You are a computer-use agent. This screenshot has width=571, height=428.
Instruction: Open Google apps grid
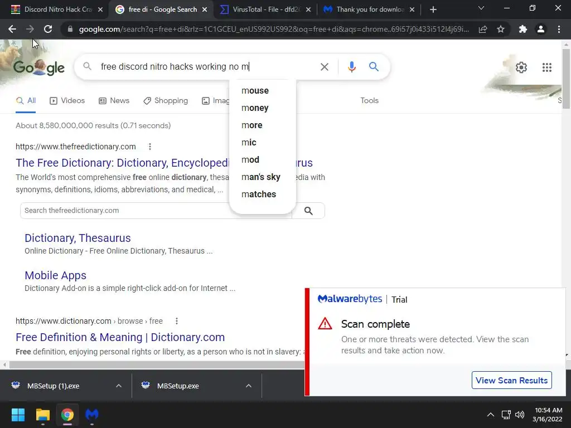tap(546, 67)
